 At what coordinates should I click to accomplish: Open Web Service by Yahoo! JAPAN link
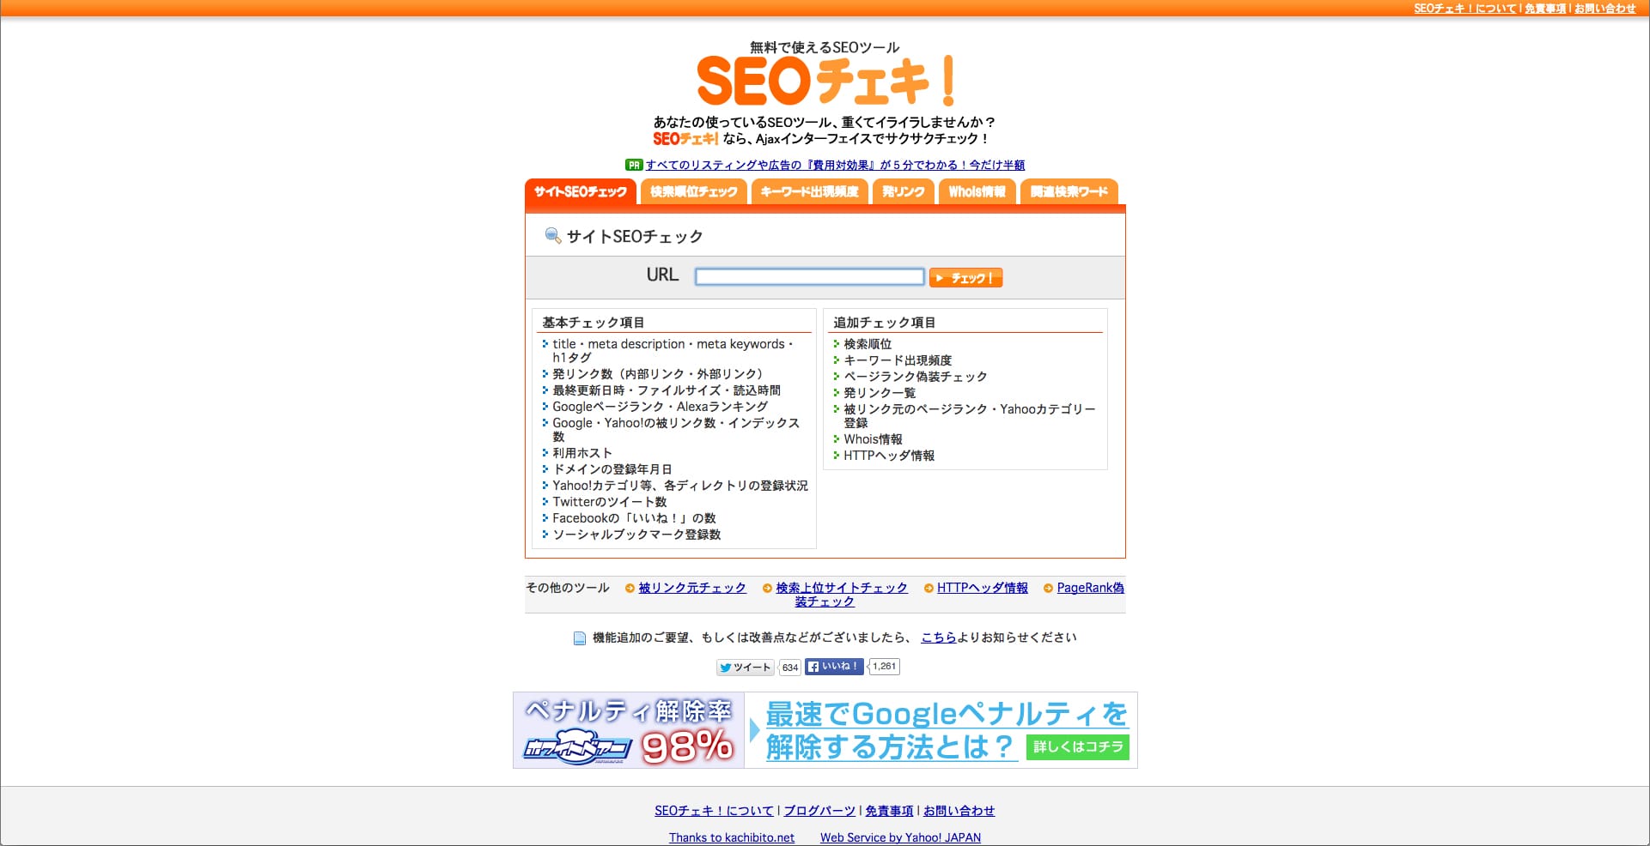click(x=900, y=837)
